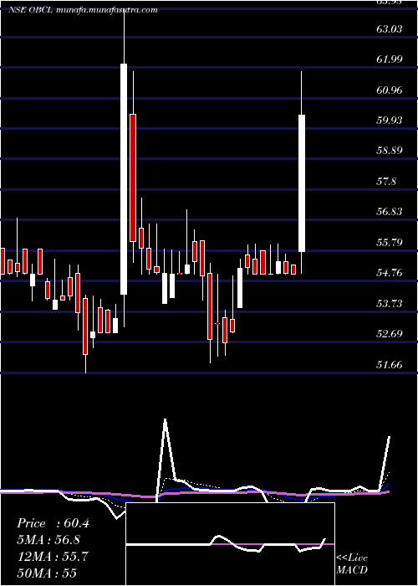Click the MACD inset chart panel
The image size is (418, 586).
pos(230,544)
